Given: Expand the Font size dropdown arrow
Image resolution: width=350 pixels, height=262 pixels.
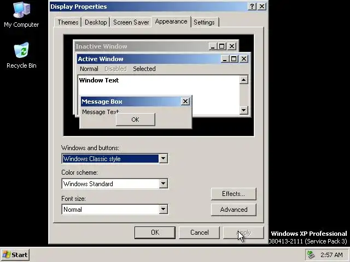Looking at the screenshot, I should (x=163, y=209).
